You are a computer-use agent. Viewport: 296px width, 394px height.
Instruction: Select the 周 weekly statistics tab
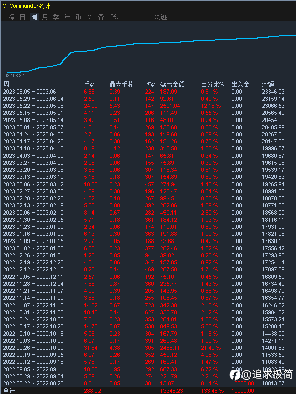(x=34, y=17)
